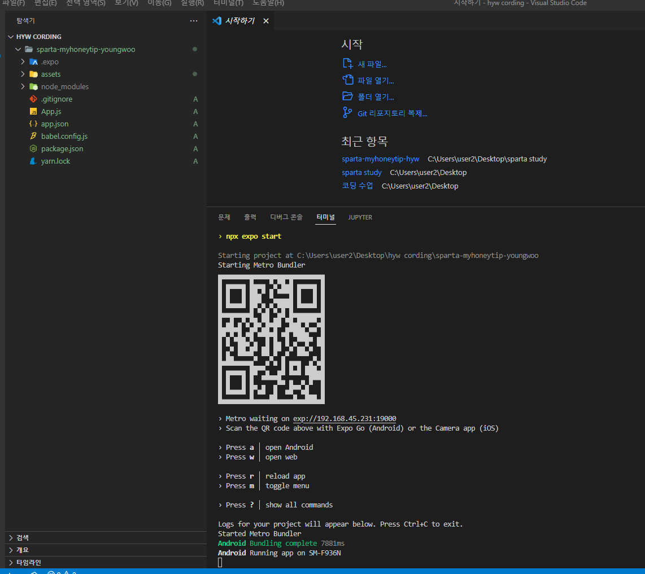Select the 시작하기 editor tab
The height and width of the screenshot is (574, 645).
pos(240,20)
